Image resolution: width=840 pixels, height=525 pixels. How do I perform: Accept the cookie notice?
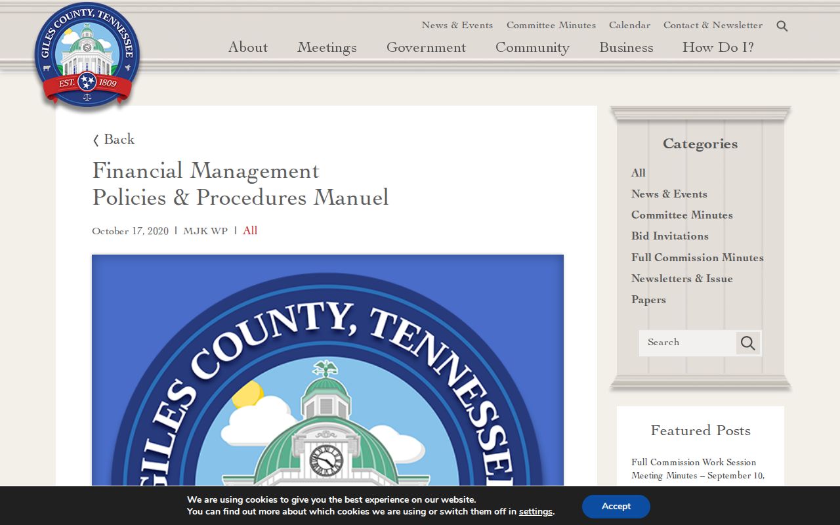[616, 507]
